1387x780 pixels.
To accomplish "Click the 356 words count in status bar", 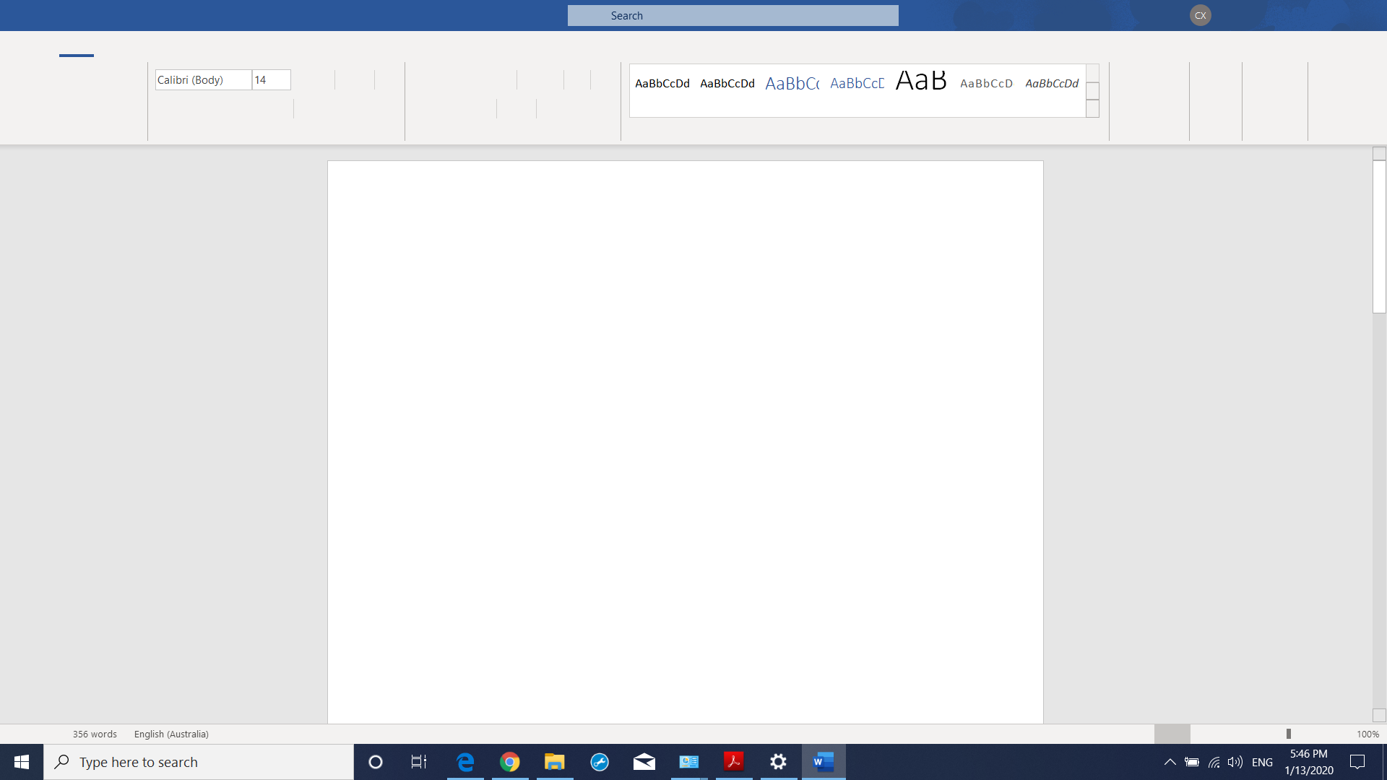I will pos(95,734).
